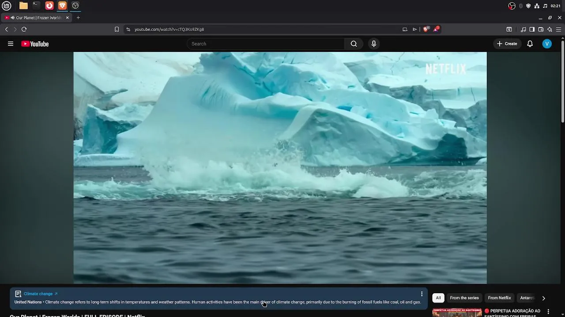Screen dimensions: 565x317
Task: Open the Linux Mint start menu
Action: [x=7, y=6]
